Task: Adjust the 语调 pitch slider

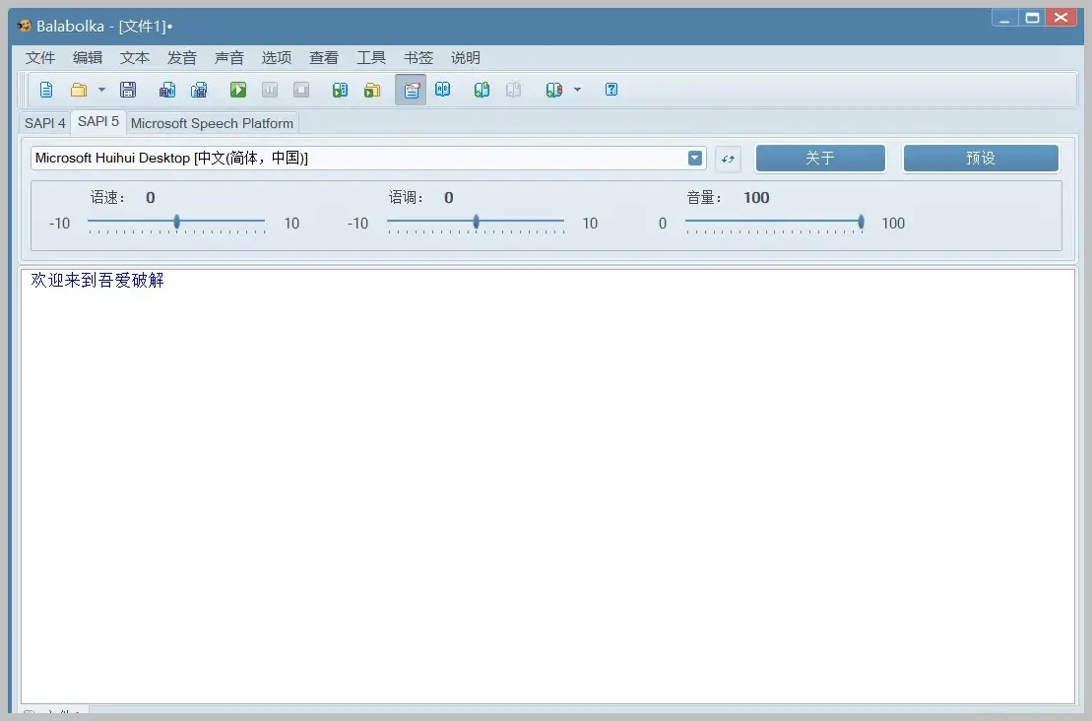Action: (x=476, y=223)
